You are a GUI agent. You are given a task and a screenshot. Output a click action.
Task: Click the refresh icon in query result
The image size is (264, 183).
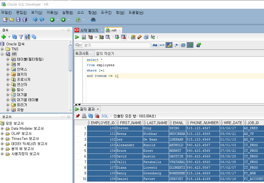90,116
